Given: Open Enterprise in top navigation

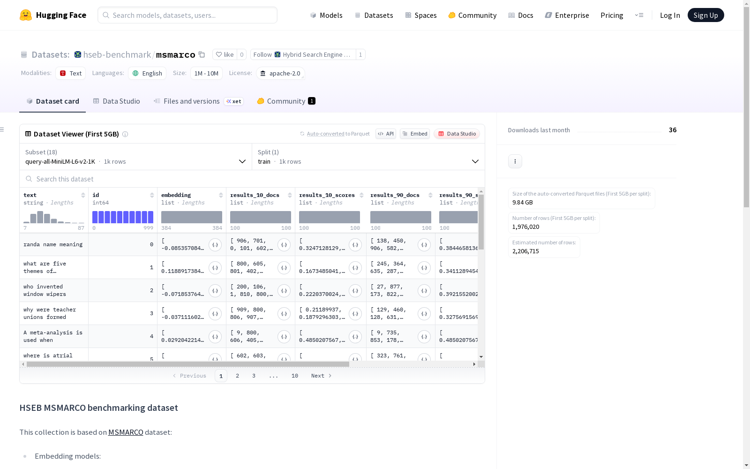Looking at the screenshot, I should (x=567, y=15).
